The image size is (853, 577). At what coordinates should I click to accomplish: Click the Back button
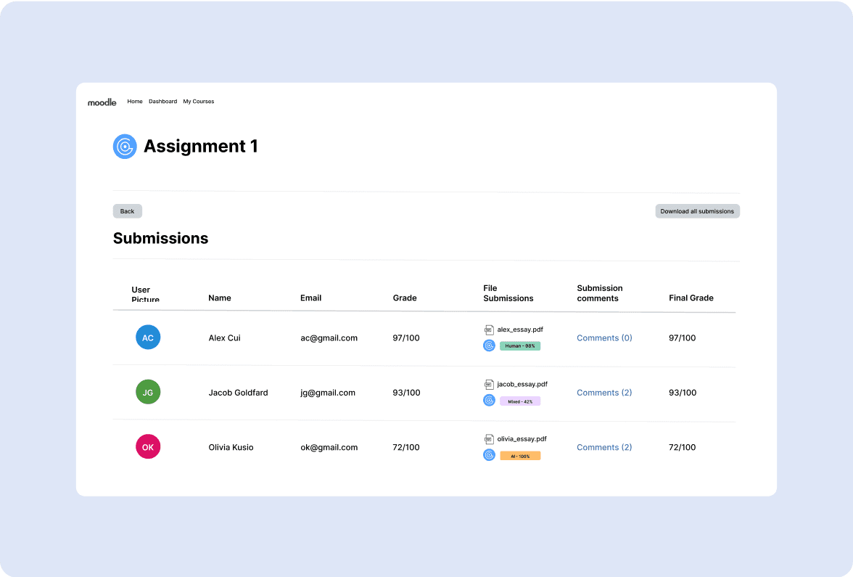pyautogui.click(x=127, y=210)
